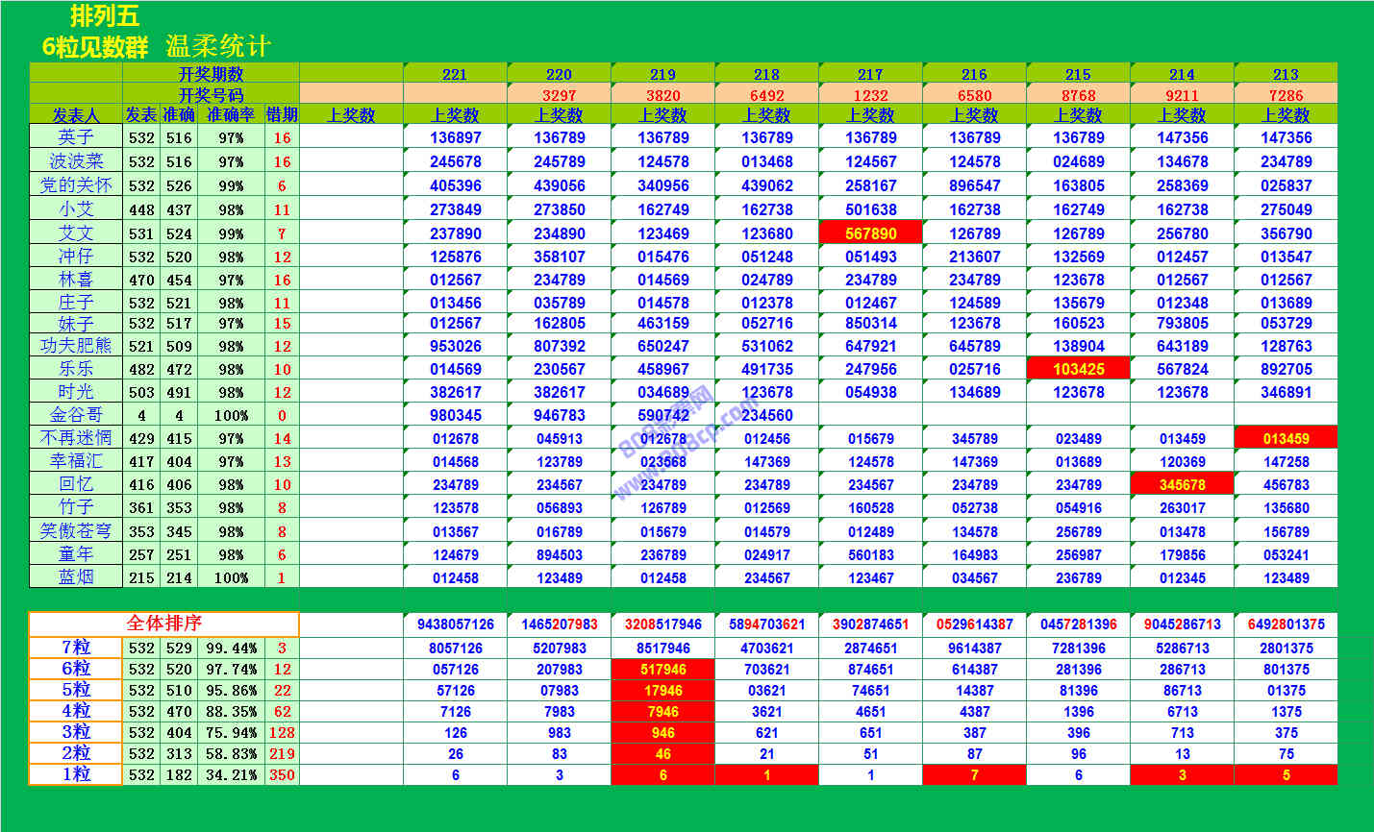The image size is (1374, 832).
Task: Click the 7粒 row label
Action: coord(76,648)
